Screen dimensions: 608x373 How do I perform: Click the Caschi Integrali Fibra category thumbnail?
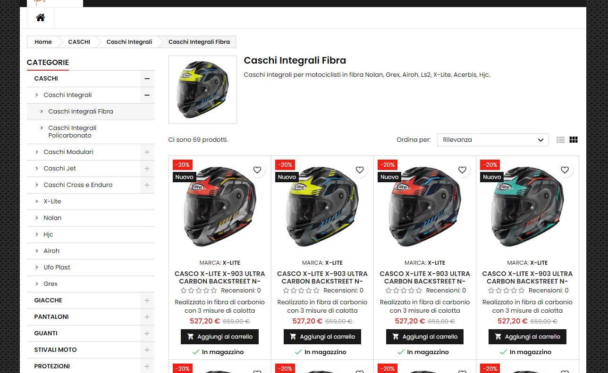203,90
